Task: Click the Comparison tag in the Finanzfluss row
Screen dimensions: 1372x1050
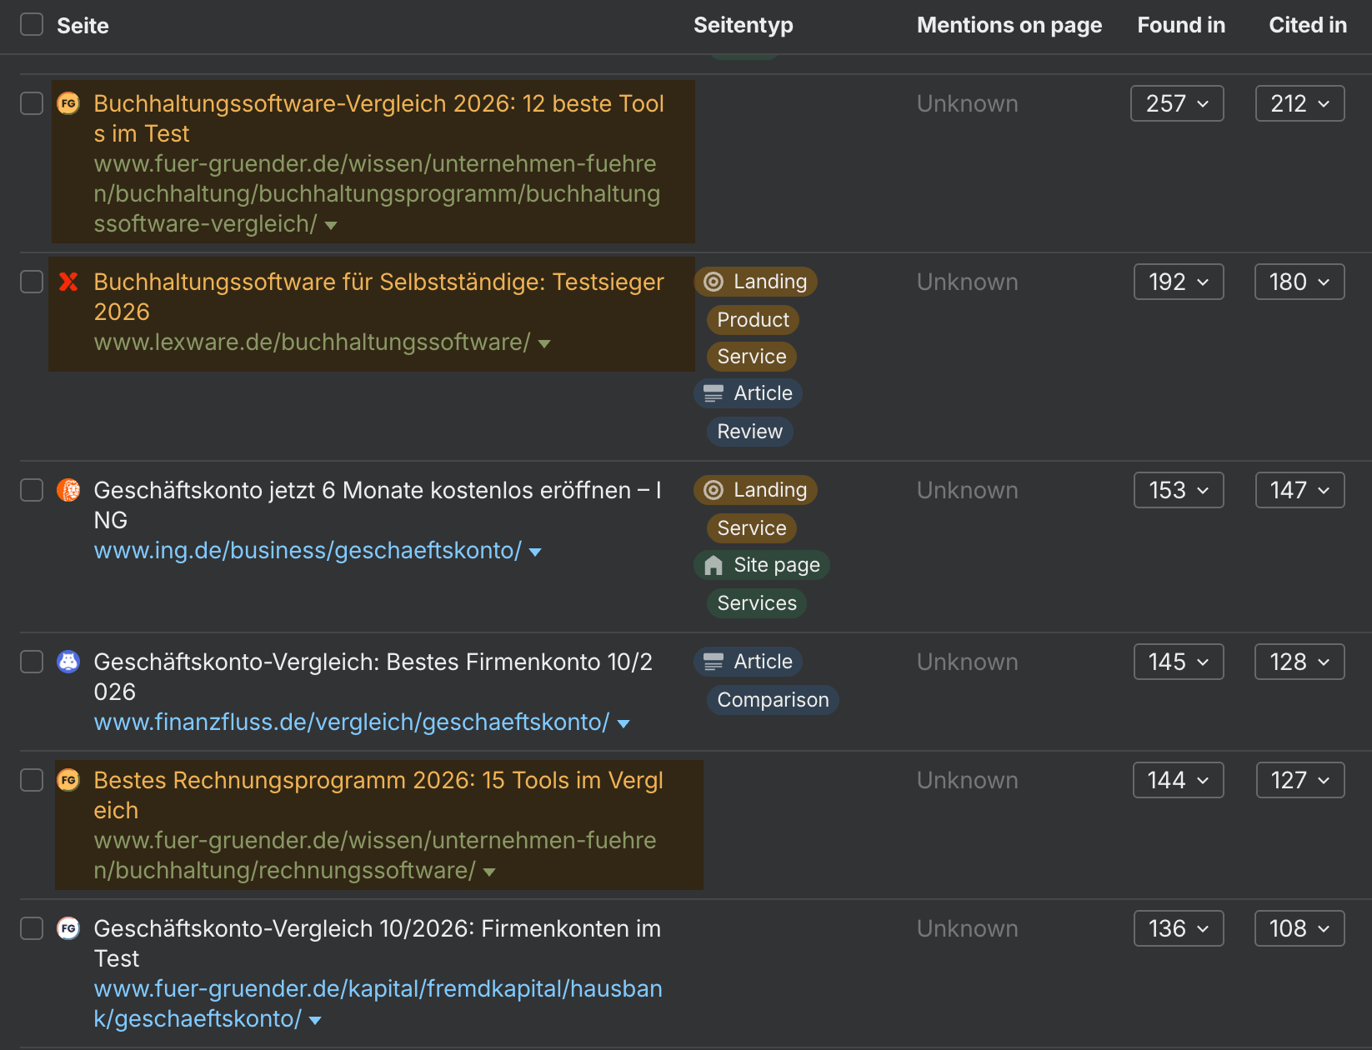Action: click(x=773, y=700)
